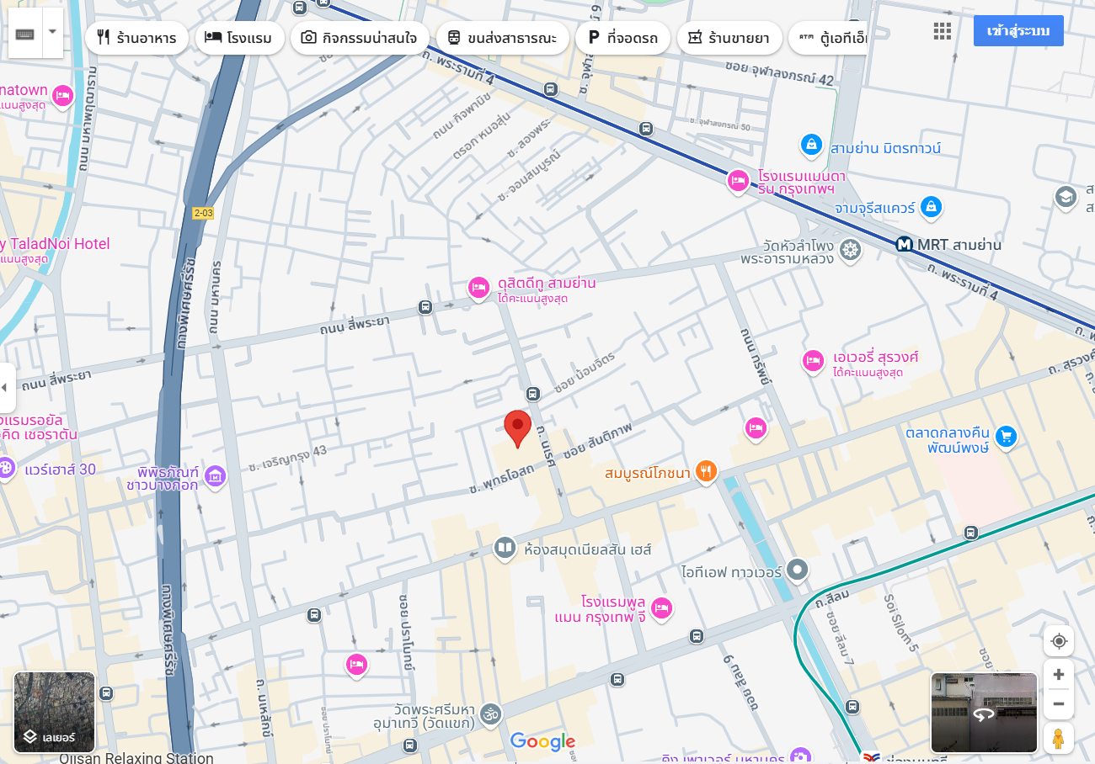Click the ห้องสมุดเนียลสัน เฮส์ library icon
The width and height of the screenshot is (1095, 764).
tap(505, 549)
